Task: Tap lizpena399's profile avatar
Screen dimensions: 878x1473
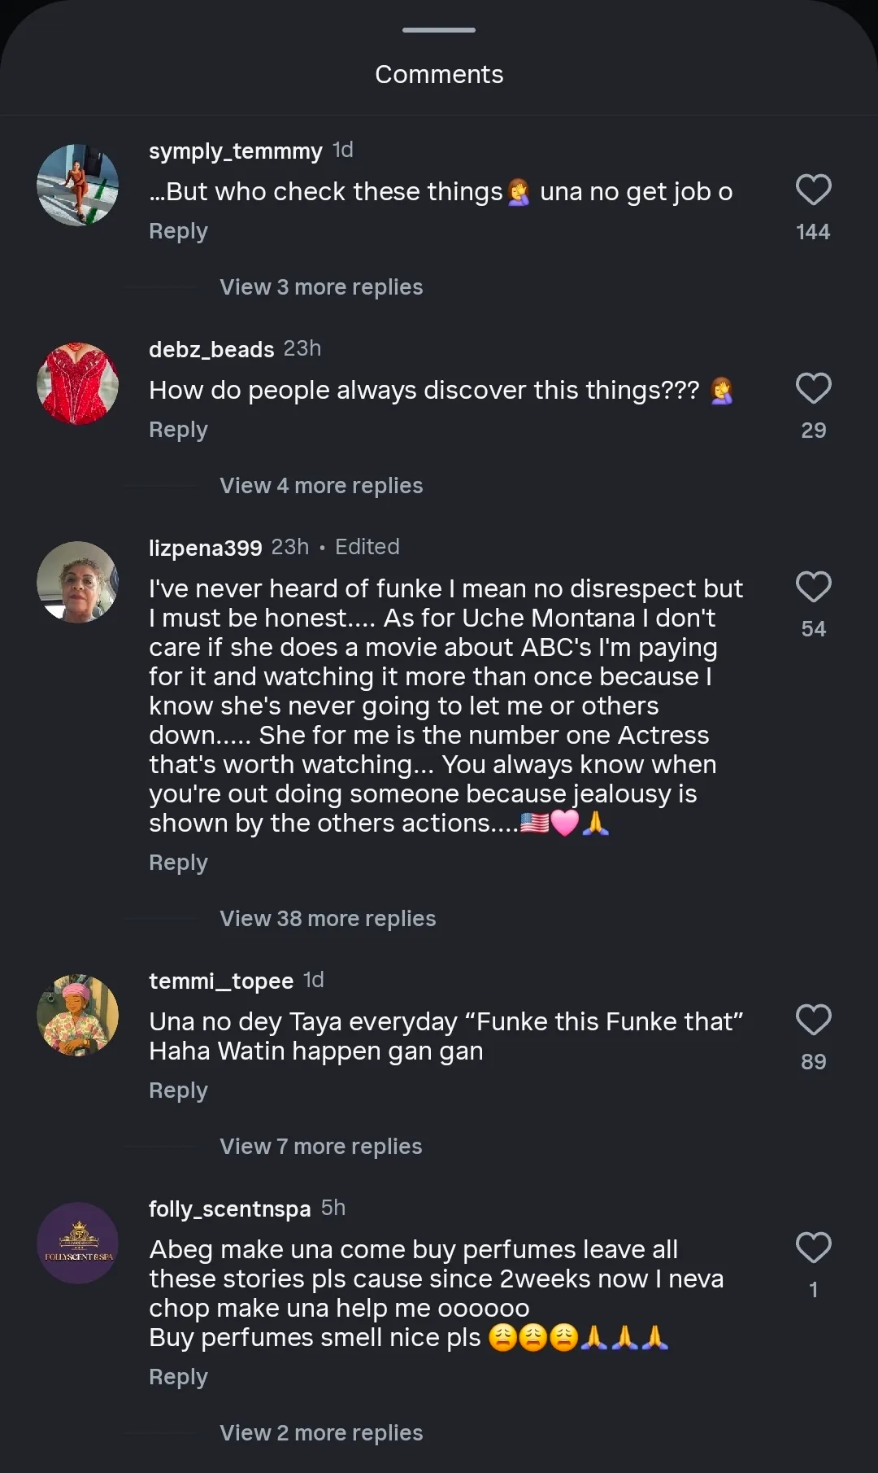Action: [78, 583]
